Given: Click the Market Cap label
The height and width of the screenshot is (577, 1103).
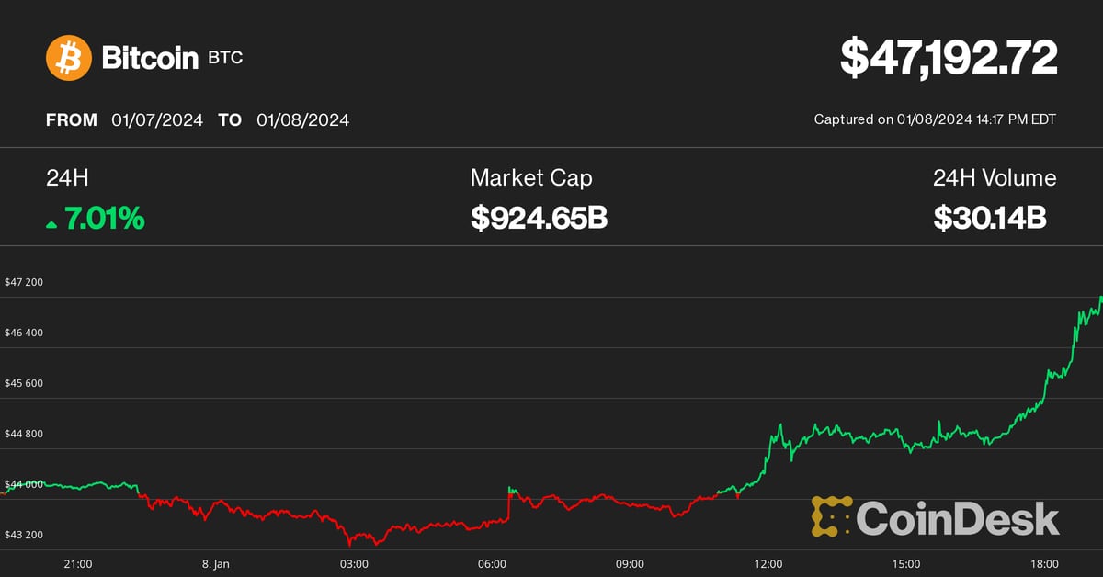Looking at the screenshot, I should (531, 178).
